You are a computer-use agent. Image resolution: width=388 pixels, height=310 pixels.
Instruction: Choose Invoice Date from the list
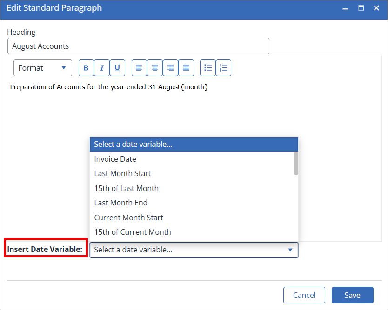point(115,159)
